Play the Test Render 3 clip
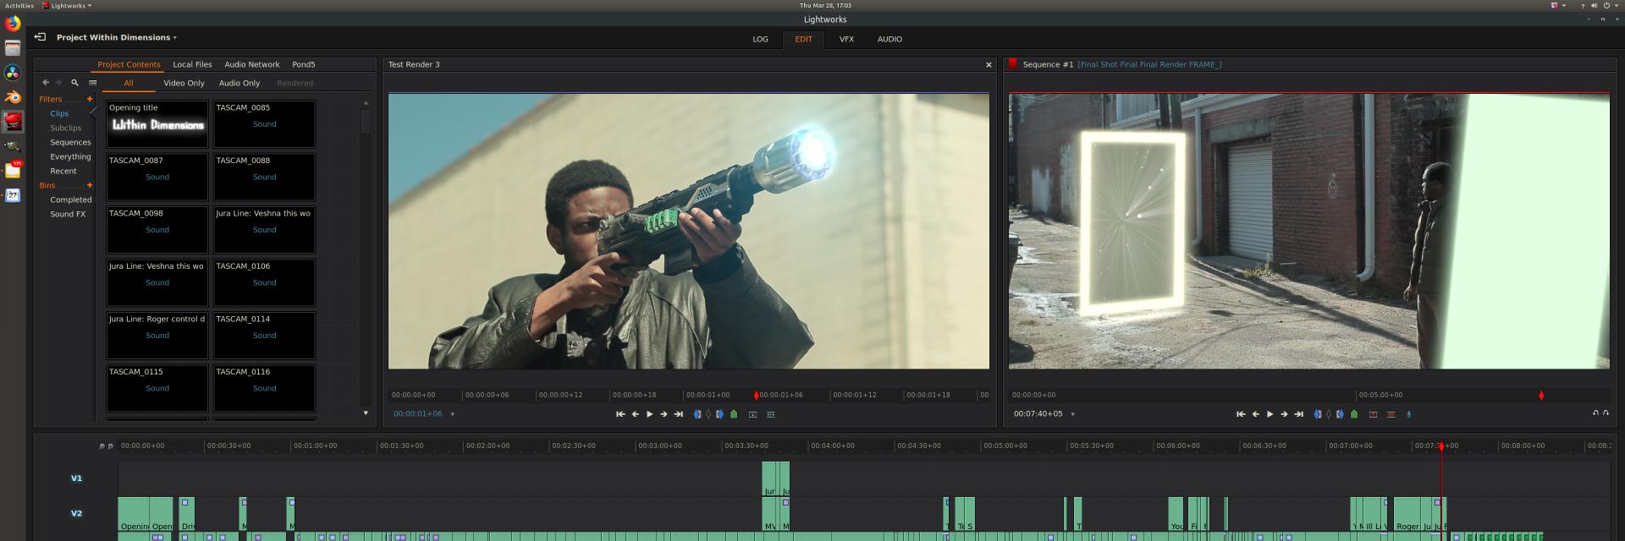This screenshot has width=1625, height=541. pyautogui.click(x=649, y=414)
